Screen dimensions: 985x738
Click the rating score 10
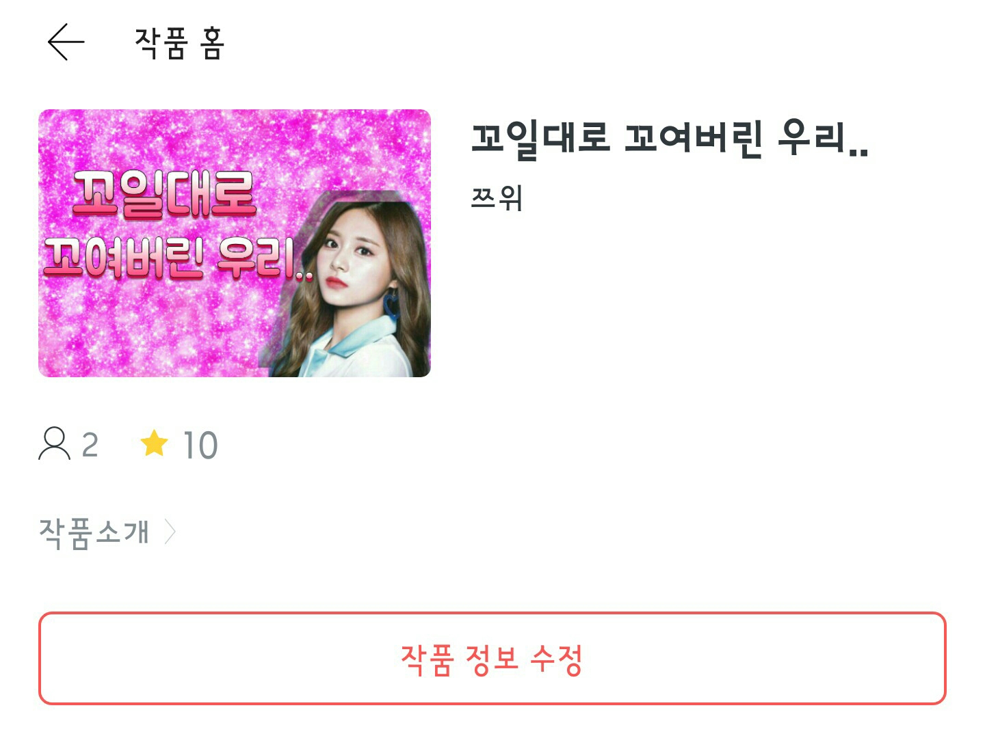coord(200,446)
